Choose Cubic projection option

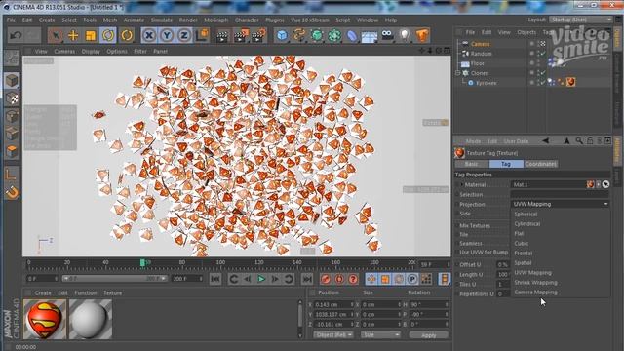pyautogui.click(x=522, y=243)
